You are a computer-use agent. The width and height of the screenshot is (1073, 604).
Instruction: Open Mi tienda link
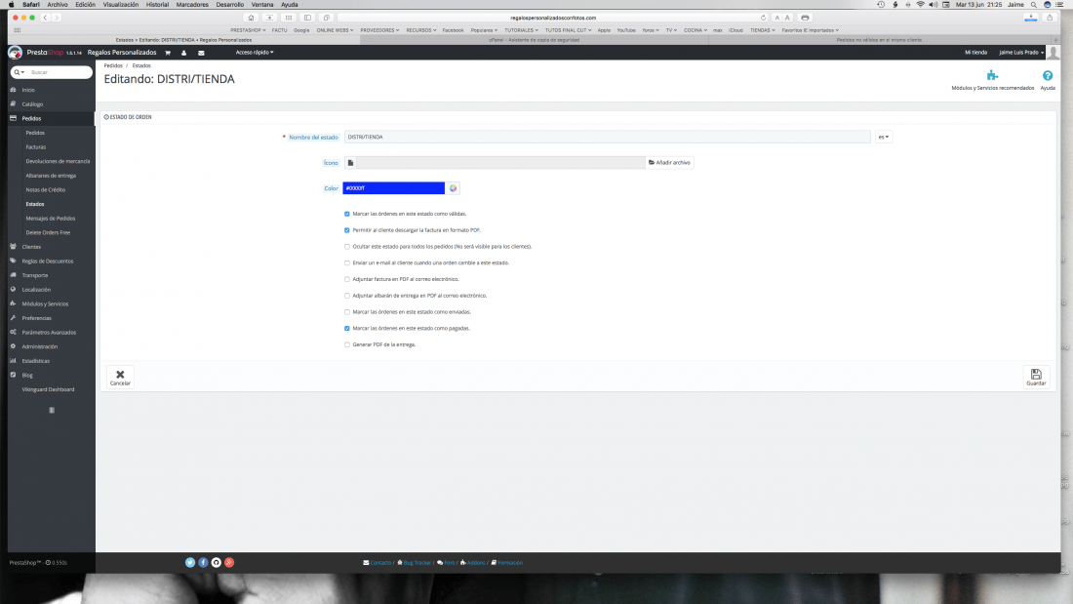click(x=975, y=53)
